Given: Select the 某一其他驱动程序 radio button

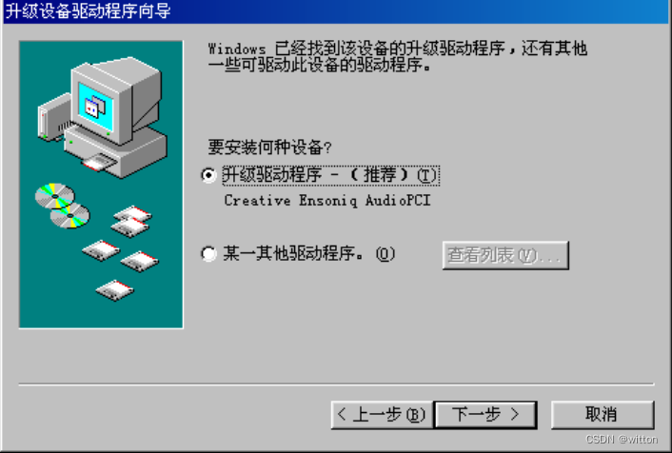Looking at the screenshot, I should pyautogui.click(x=208, y=253).
